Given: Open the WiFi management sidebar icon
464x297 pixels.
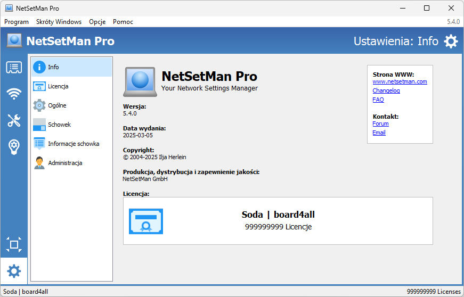Looking at the screenshot, I should pyautogui.click(x=14, y=94).
